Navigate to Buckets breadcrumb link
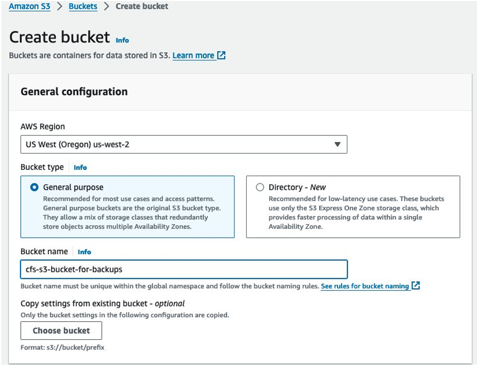The image size is (477, 368). pyautogui.click(x=83, y=7)
